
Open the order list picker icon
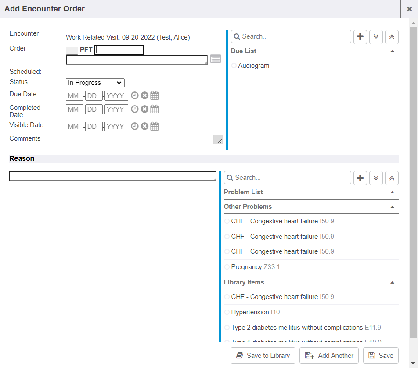[x=215, y=59]
